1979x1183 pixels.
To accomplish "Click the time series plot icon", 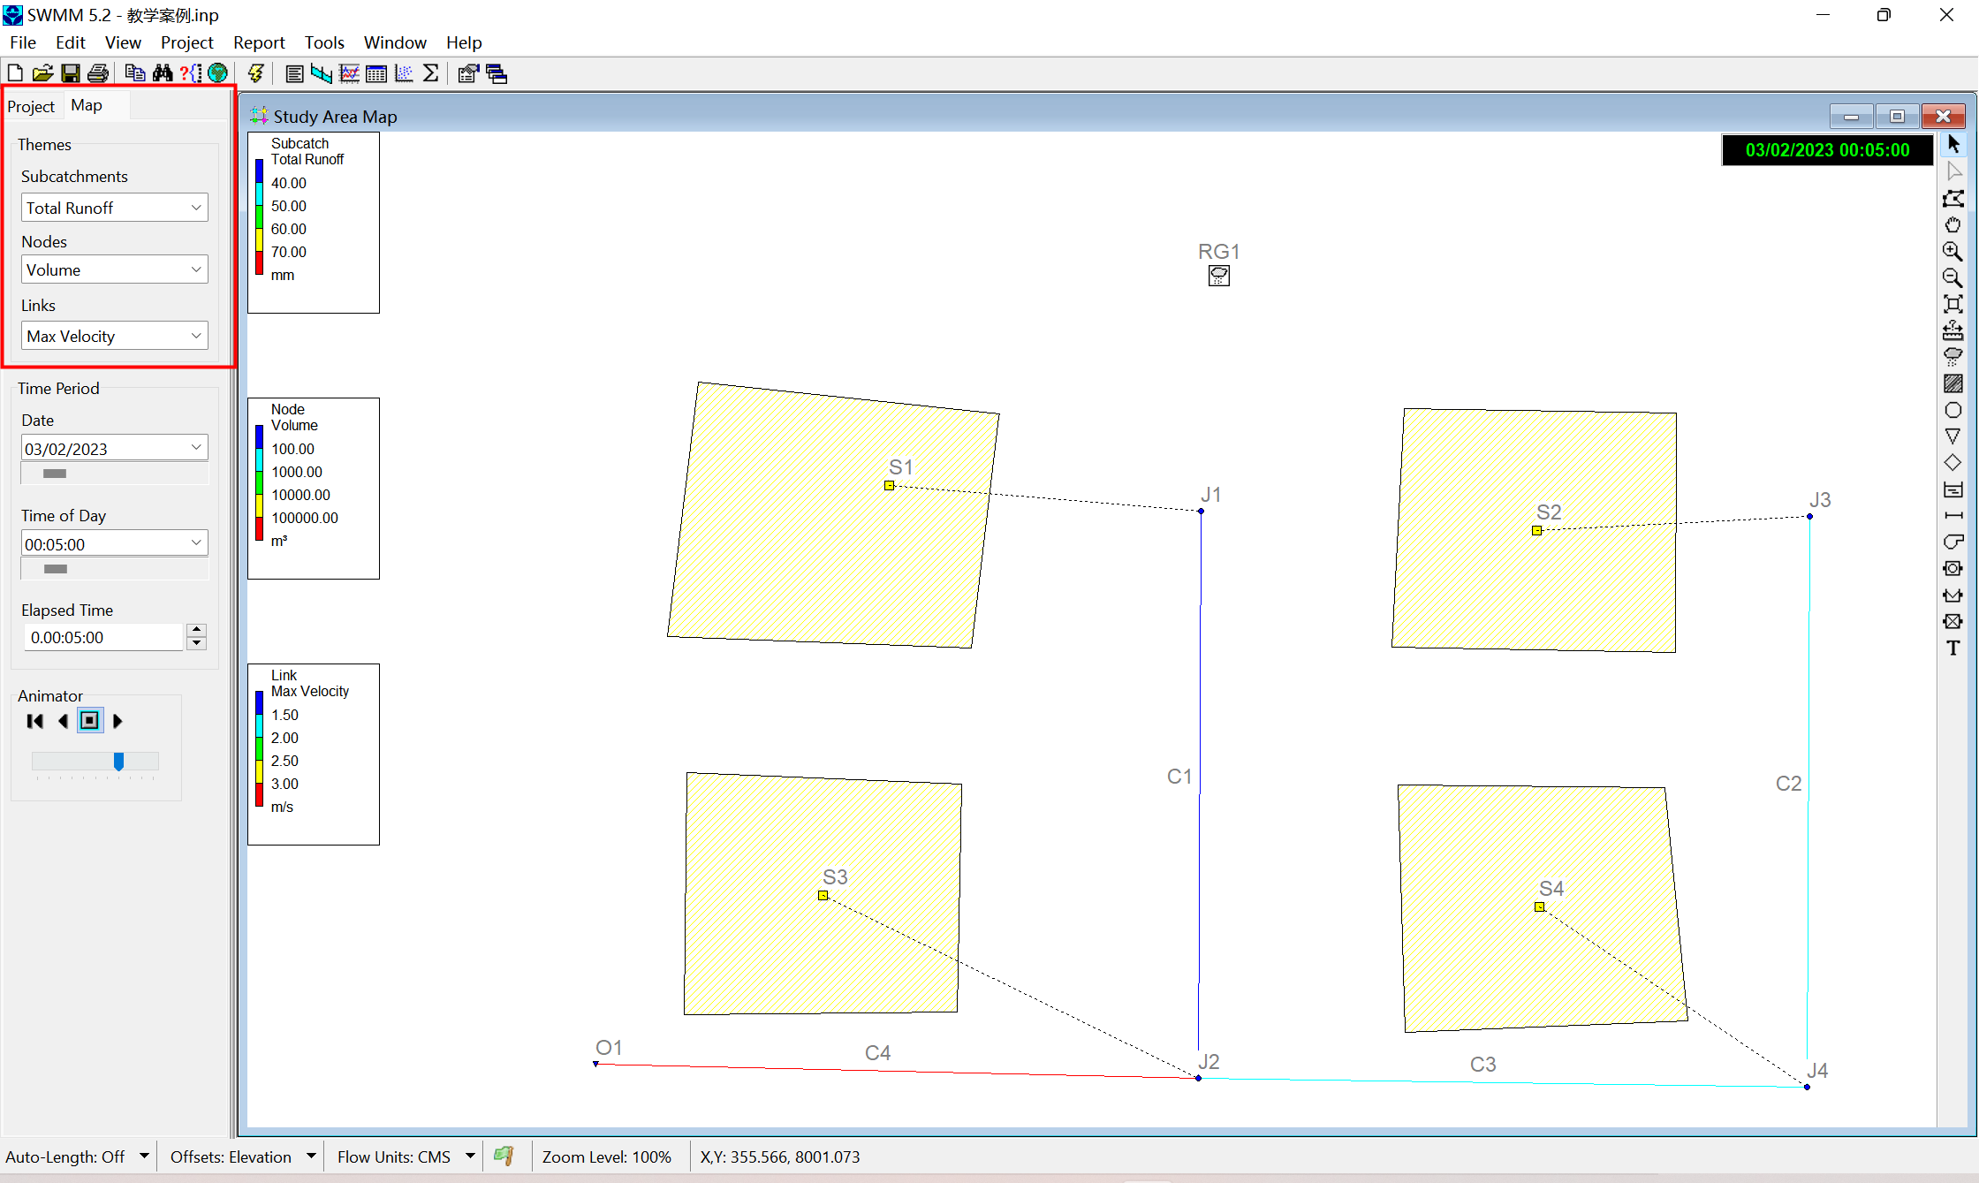I will point(349,73).
